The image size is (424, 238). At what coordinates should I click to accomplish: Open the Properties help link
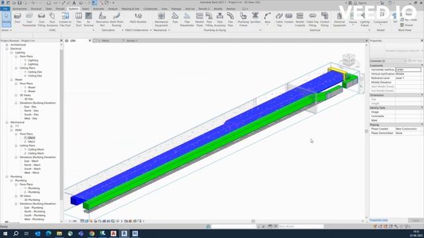point(378,220)
